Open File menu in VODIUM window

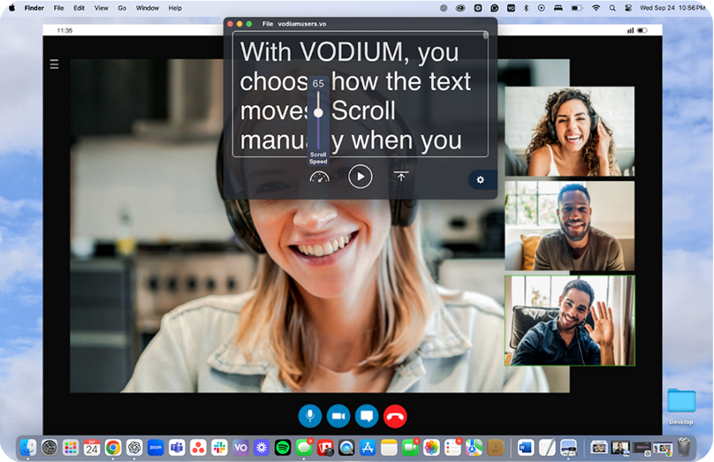coord(267,24)
